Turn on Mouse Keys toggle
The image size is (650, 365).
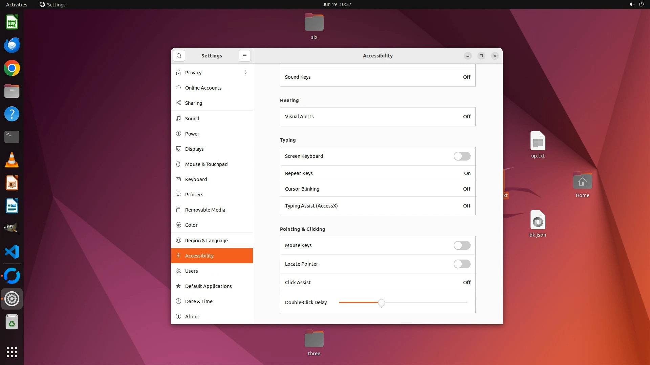click(x=462, y=245)
